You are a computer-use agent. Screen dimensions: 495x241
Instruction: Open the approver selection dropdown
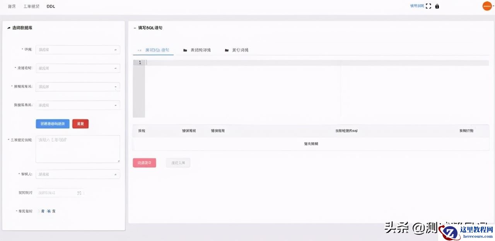pyautogui.click(x=77, y=174)
